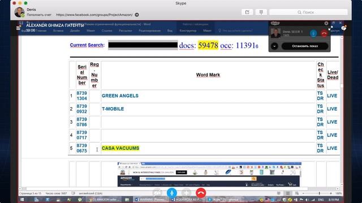Image resolution: width=362 pixels, height=203 pixels.
Task: Click LIVE status in T-MOBILE row
Action: (x=332, y=109)
